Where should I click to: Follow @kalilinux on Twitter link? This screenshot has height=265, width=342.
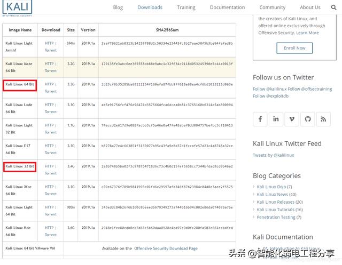[x=269, y=89]
